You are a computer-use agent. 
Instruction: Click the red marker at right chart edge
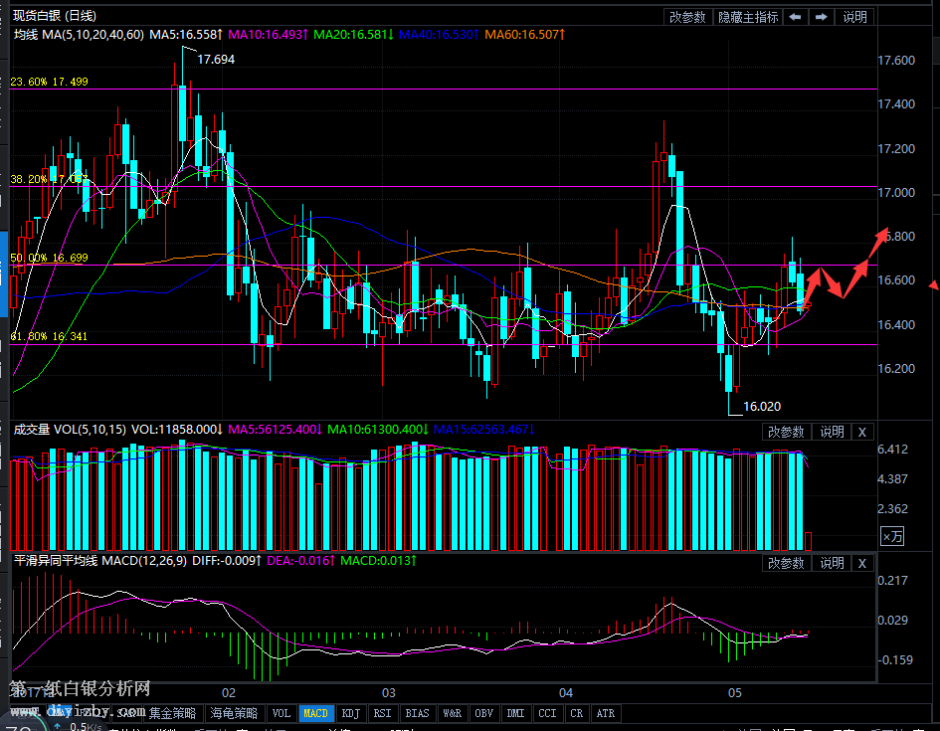pos(933,285)
